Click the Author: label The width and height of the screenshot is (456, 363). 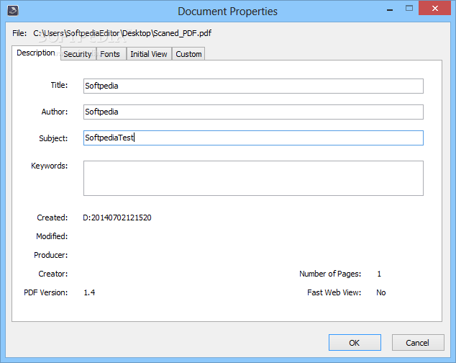(55, 112)
